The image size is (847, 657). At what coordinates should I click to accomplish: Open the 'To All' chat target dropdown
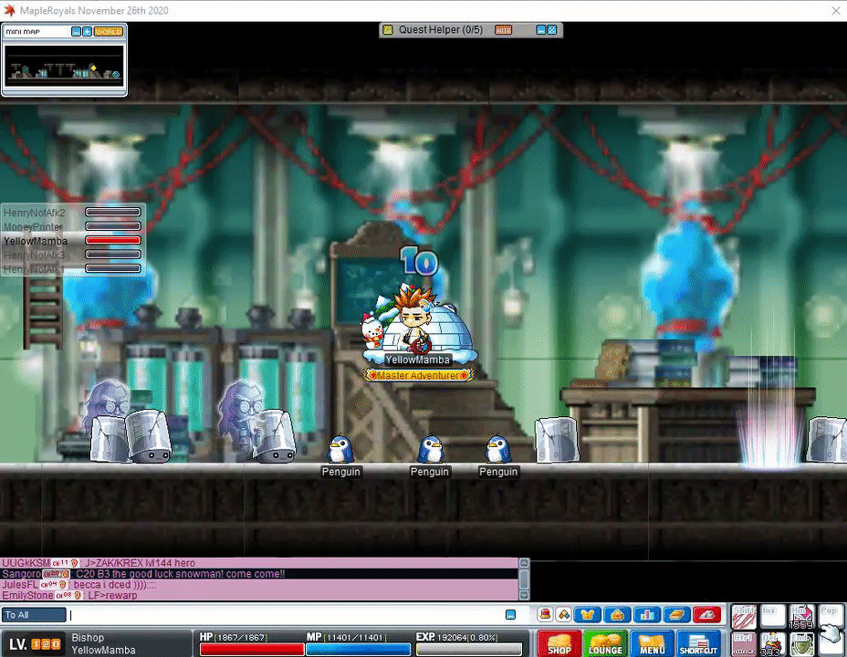point(34,615)
